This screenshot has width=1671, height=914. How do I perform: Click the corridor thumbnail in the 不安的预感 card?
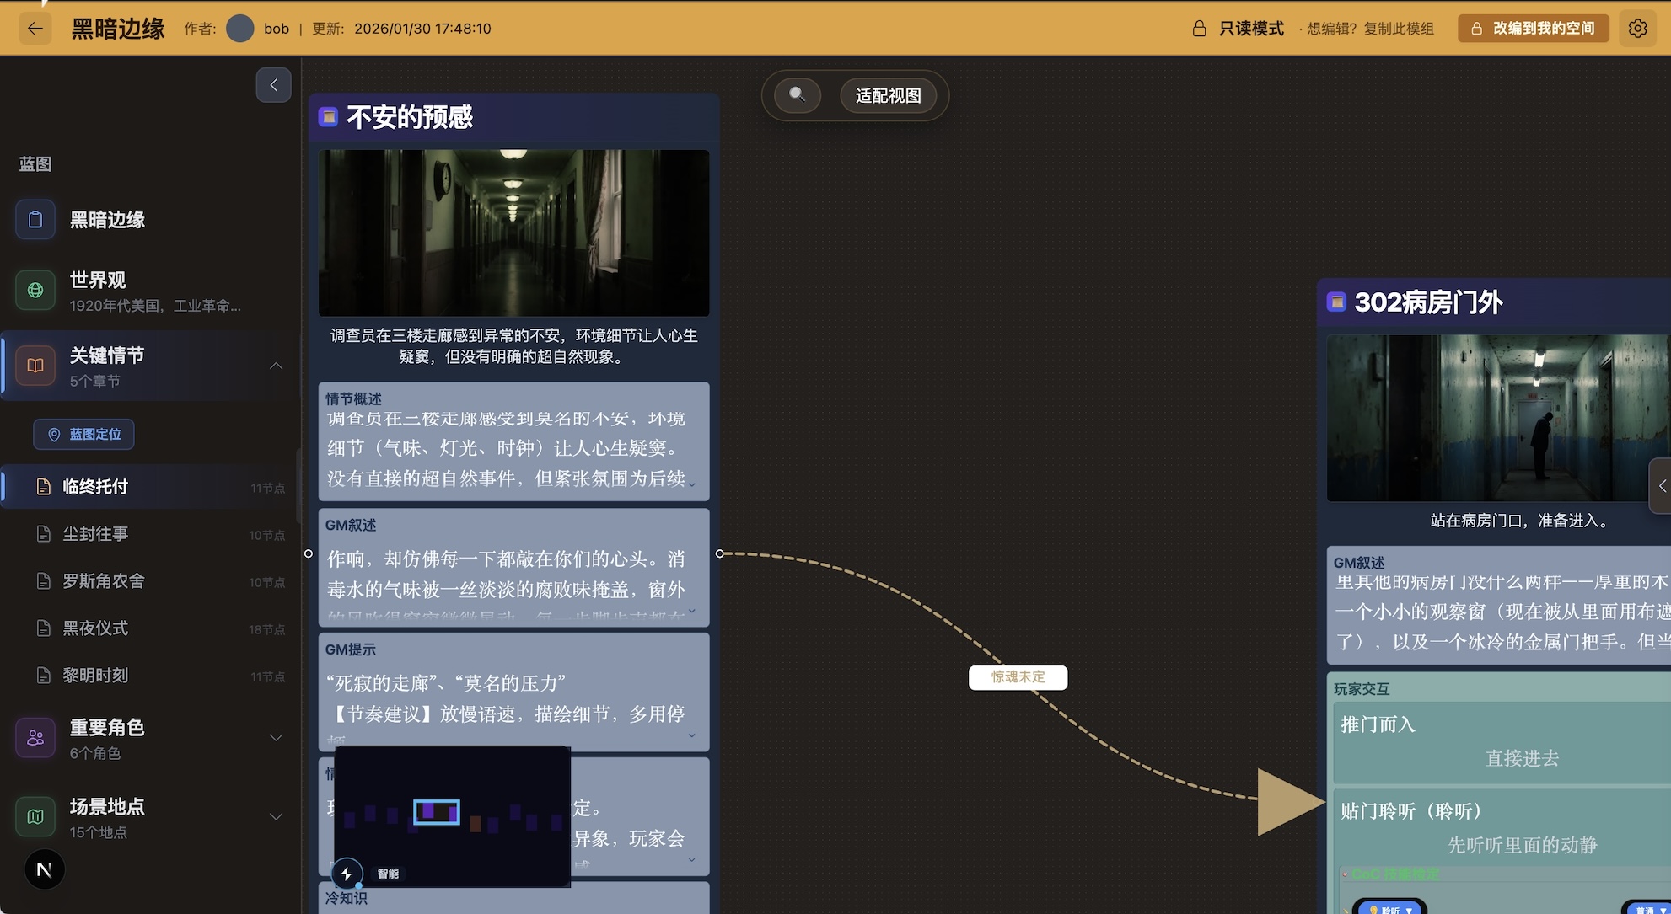tap(513, 233)
